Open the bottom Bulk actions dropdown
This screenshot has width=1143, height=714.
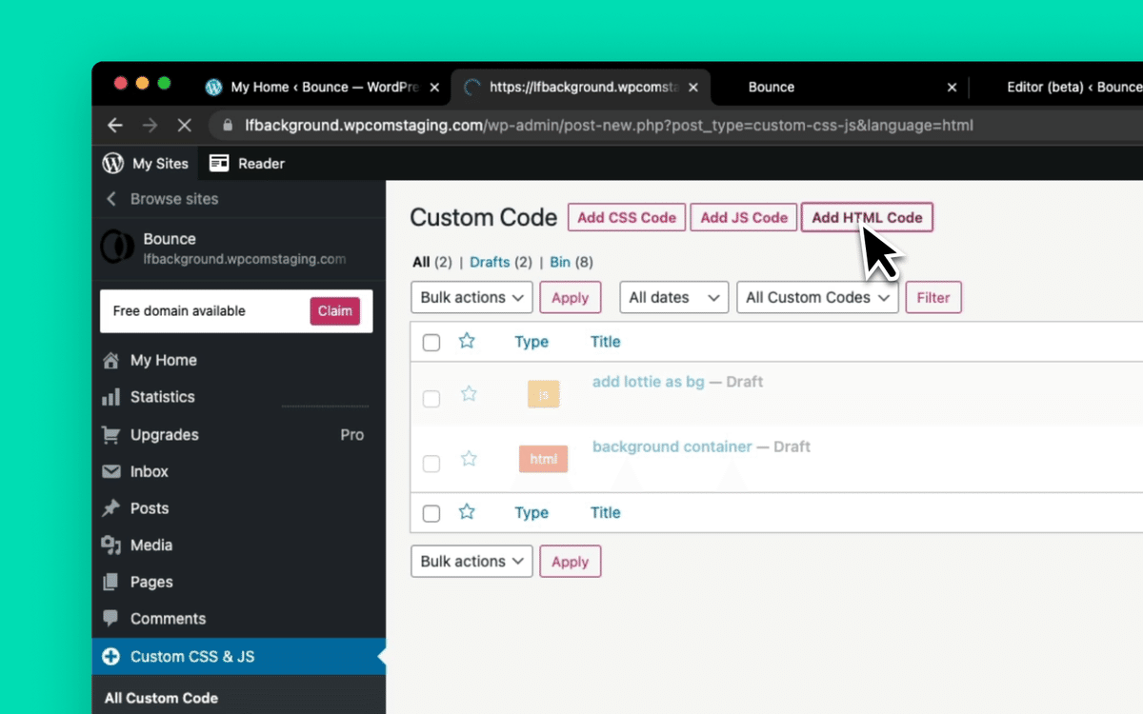tap(471, 561)
